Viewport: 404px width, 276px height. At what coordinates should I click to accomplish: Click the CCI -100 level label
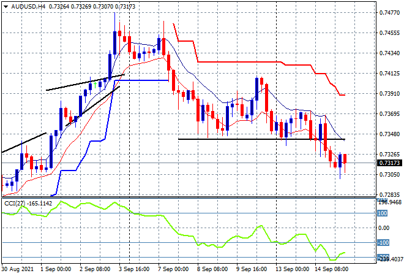[383, 243]
